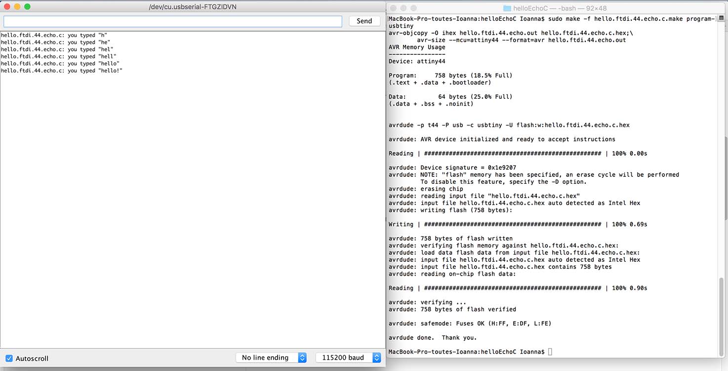Click serial output line ending in "hel"
The image size is (728, 371).
[57, 49]
